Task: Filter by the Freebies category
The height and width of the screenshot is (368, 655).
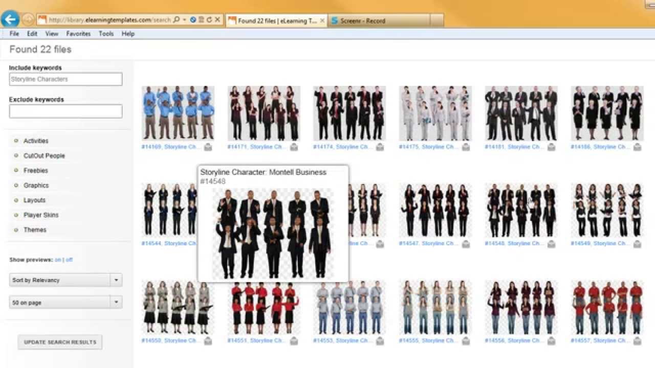Action: [35, 170]
